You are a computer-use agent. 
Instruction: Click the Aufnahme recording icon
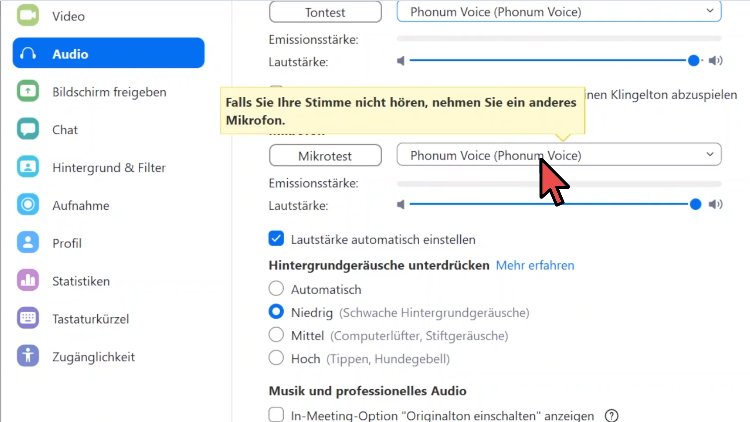(x=28, y=205)
